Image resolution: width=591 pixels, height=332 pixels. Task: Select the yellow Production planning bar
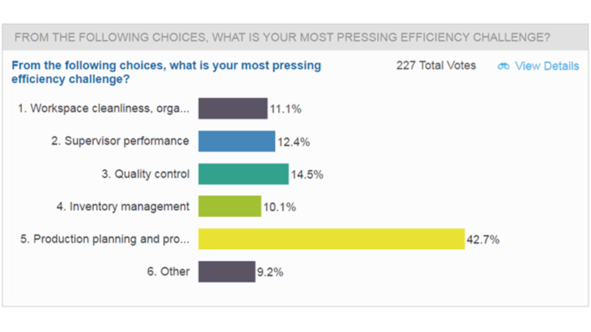point(332,239)
